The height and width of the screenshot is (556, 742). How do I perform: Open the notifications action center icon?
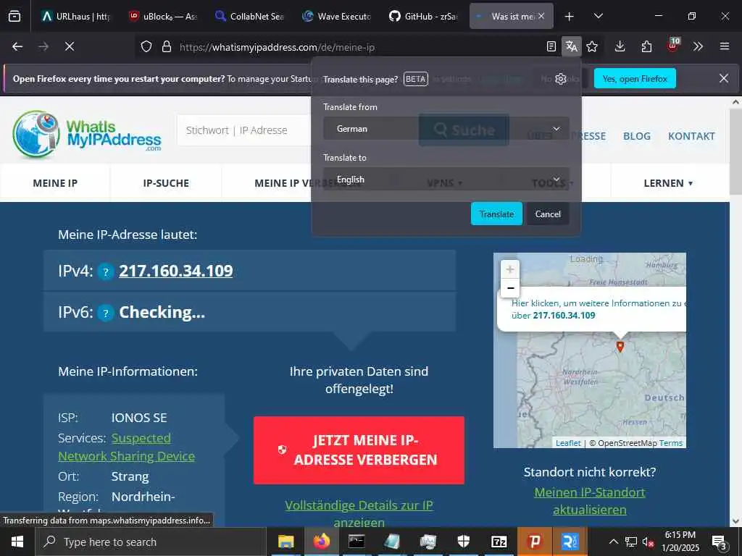[720, 542]
